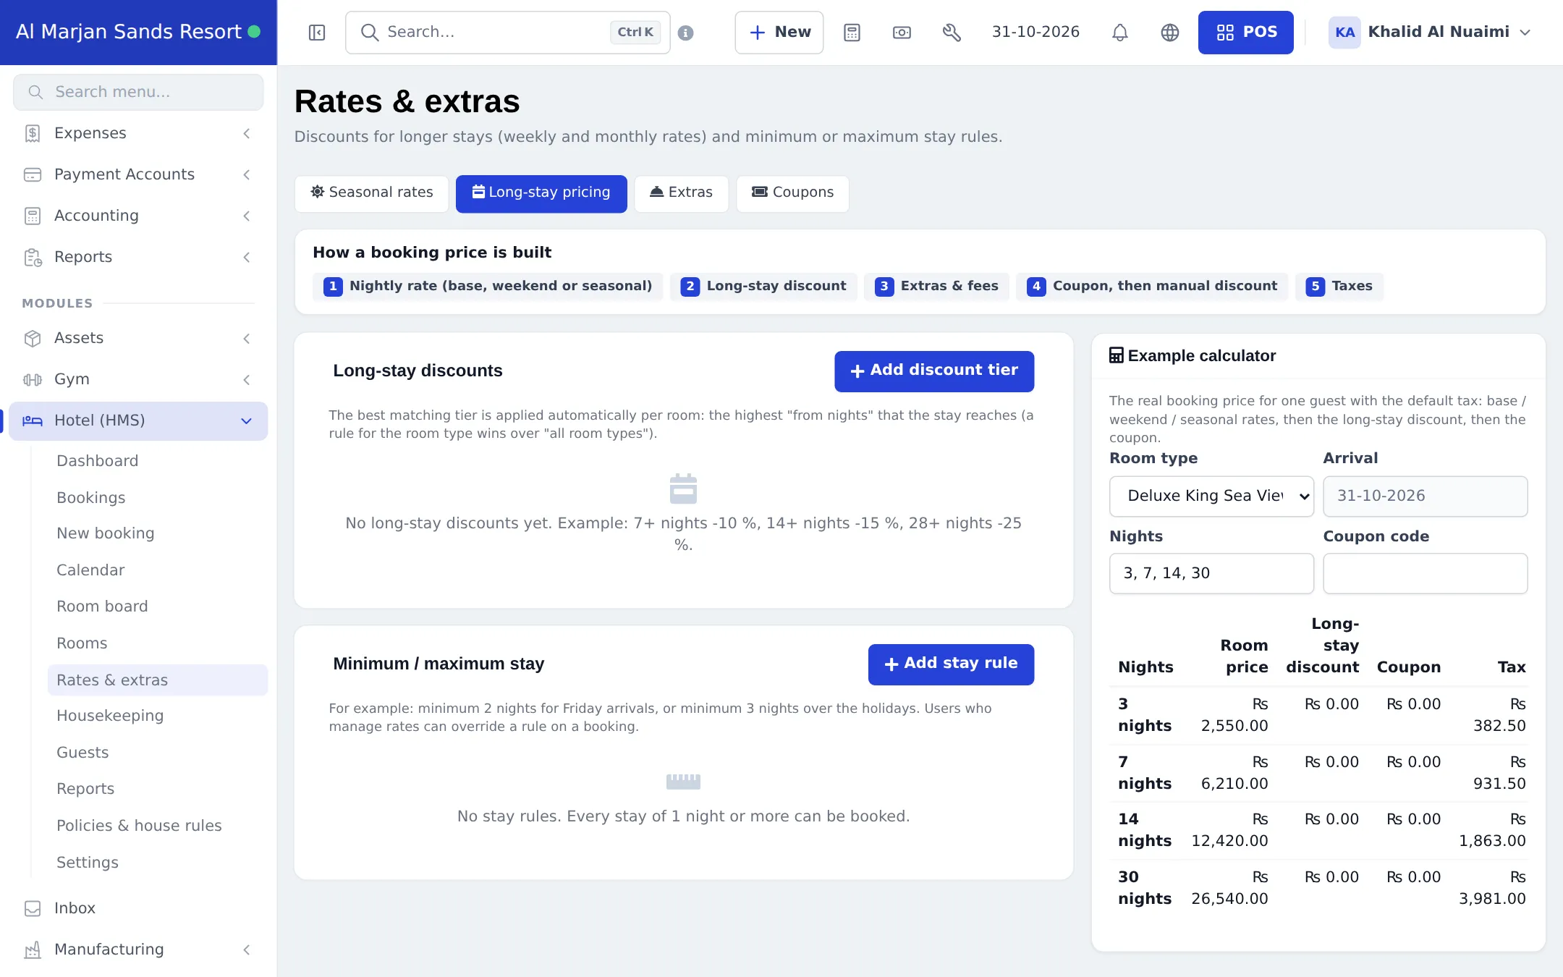
Task: Expand the Accounting menu
Action: pyautogui.click(x=138, y=216)
